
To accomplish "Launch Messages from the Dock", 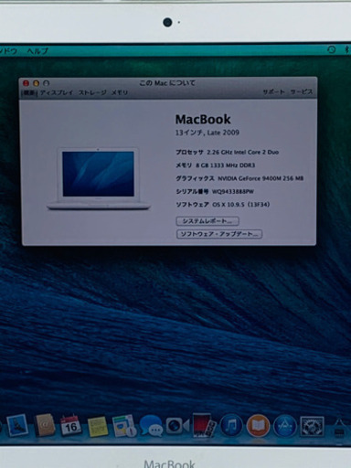I will point(151,426).
